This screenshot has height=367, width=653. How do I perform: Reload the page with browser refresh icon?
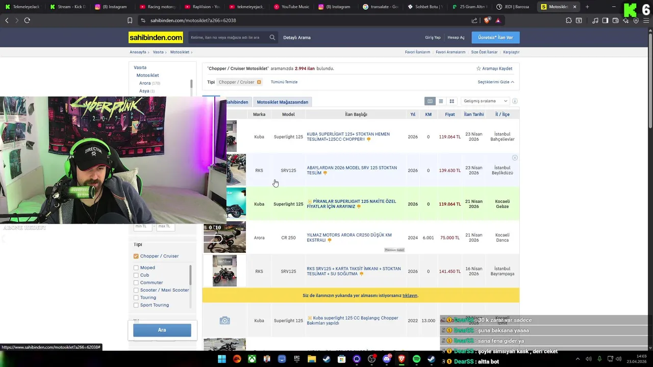[x=27, y=20]
